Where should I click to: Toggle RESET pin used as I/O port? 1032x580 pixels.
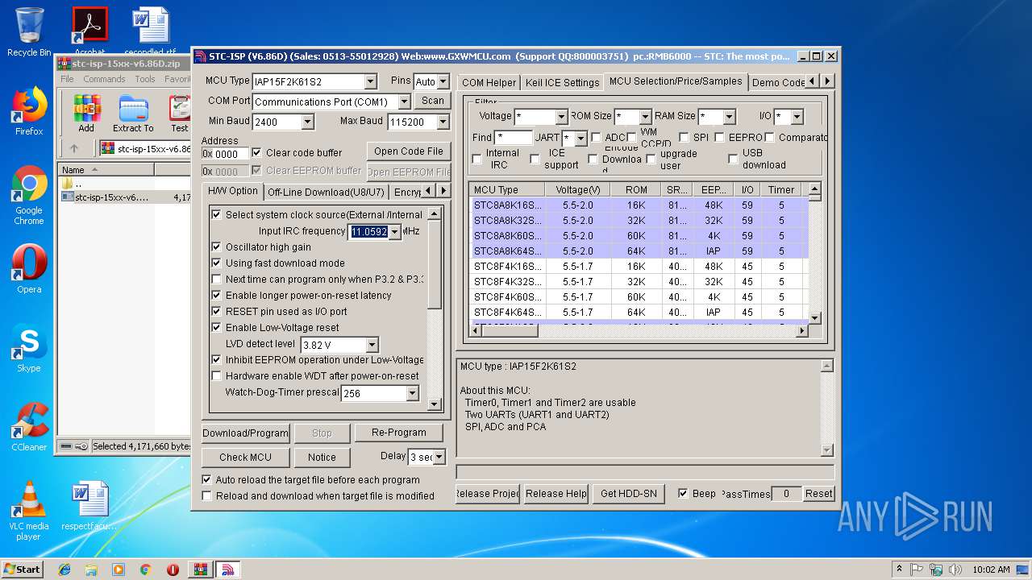coord(216,311)
